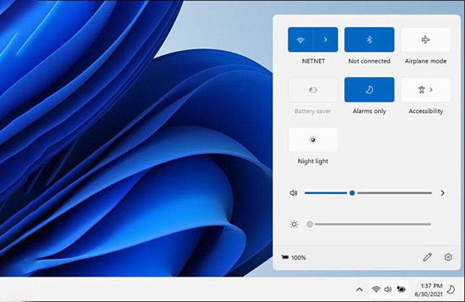Enable Airplane mode tile

coord(425,39)
